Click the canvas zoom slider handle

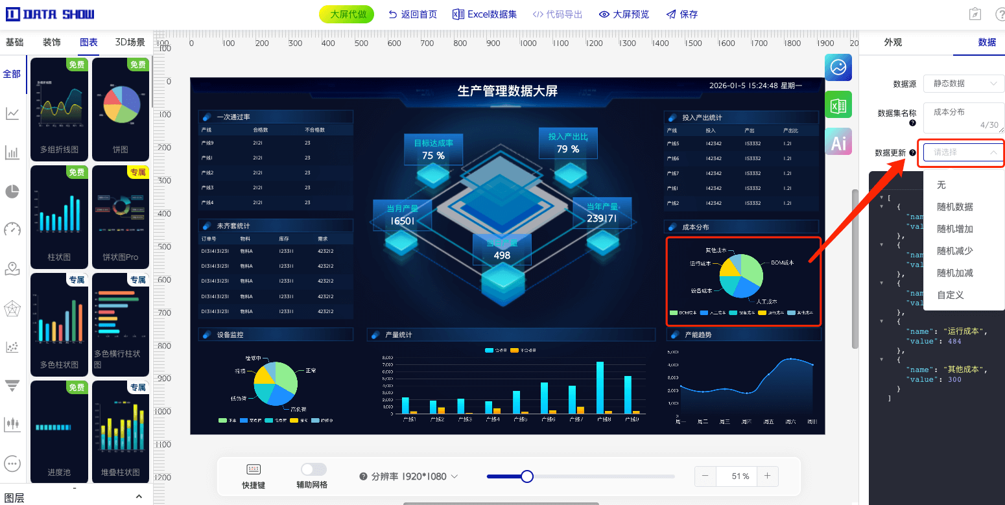(526, 476)
